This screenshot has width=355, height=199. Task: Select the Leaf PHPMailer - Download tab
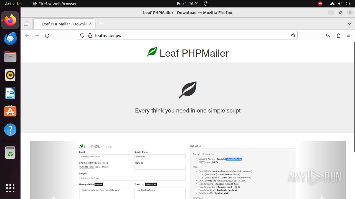64,24
